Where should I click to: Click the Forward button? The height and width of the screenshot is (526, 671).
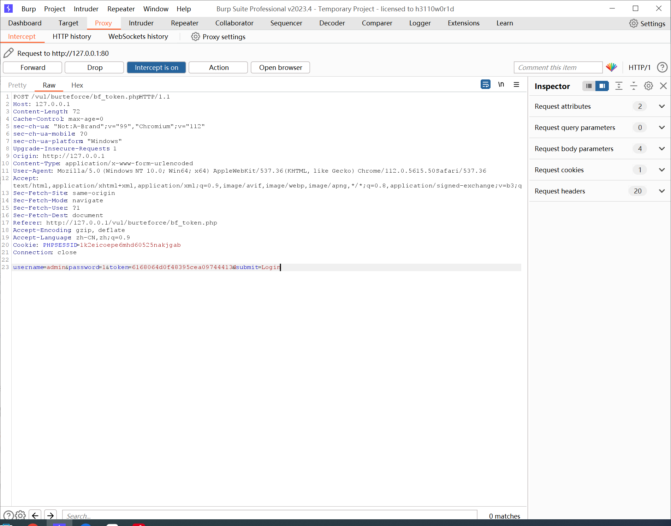tap(32, 67)
